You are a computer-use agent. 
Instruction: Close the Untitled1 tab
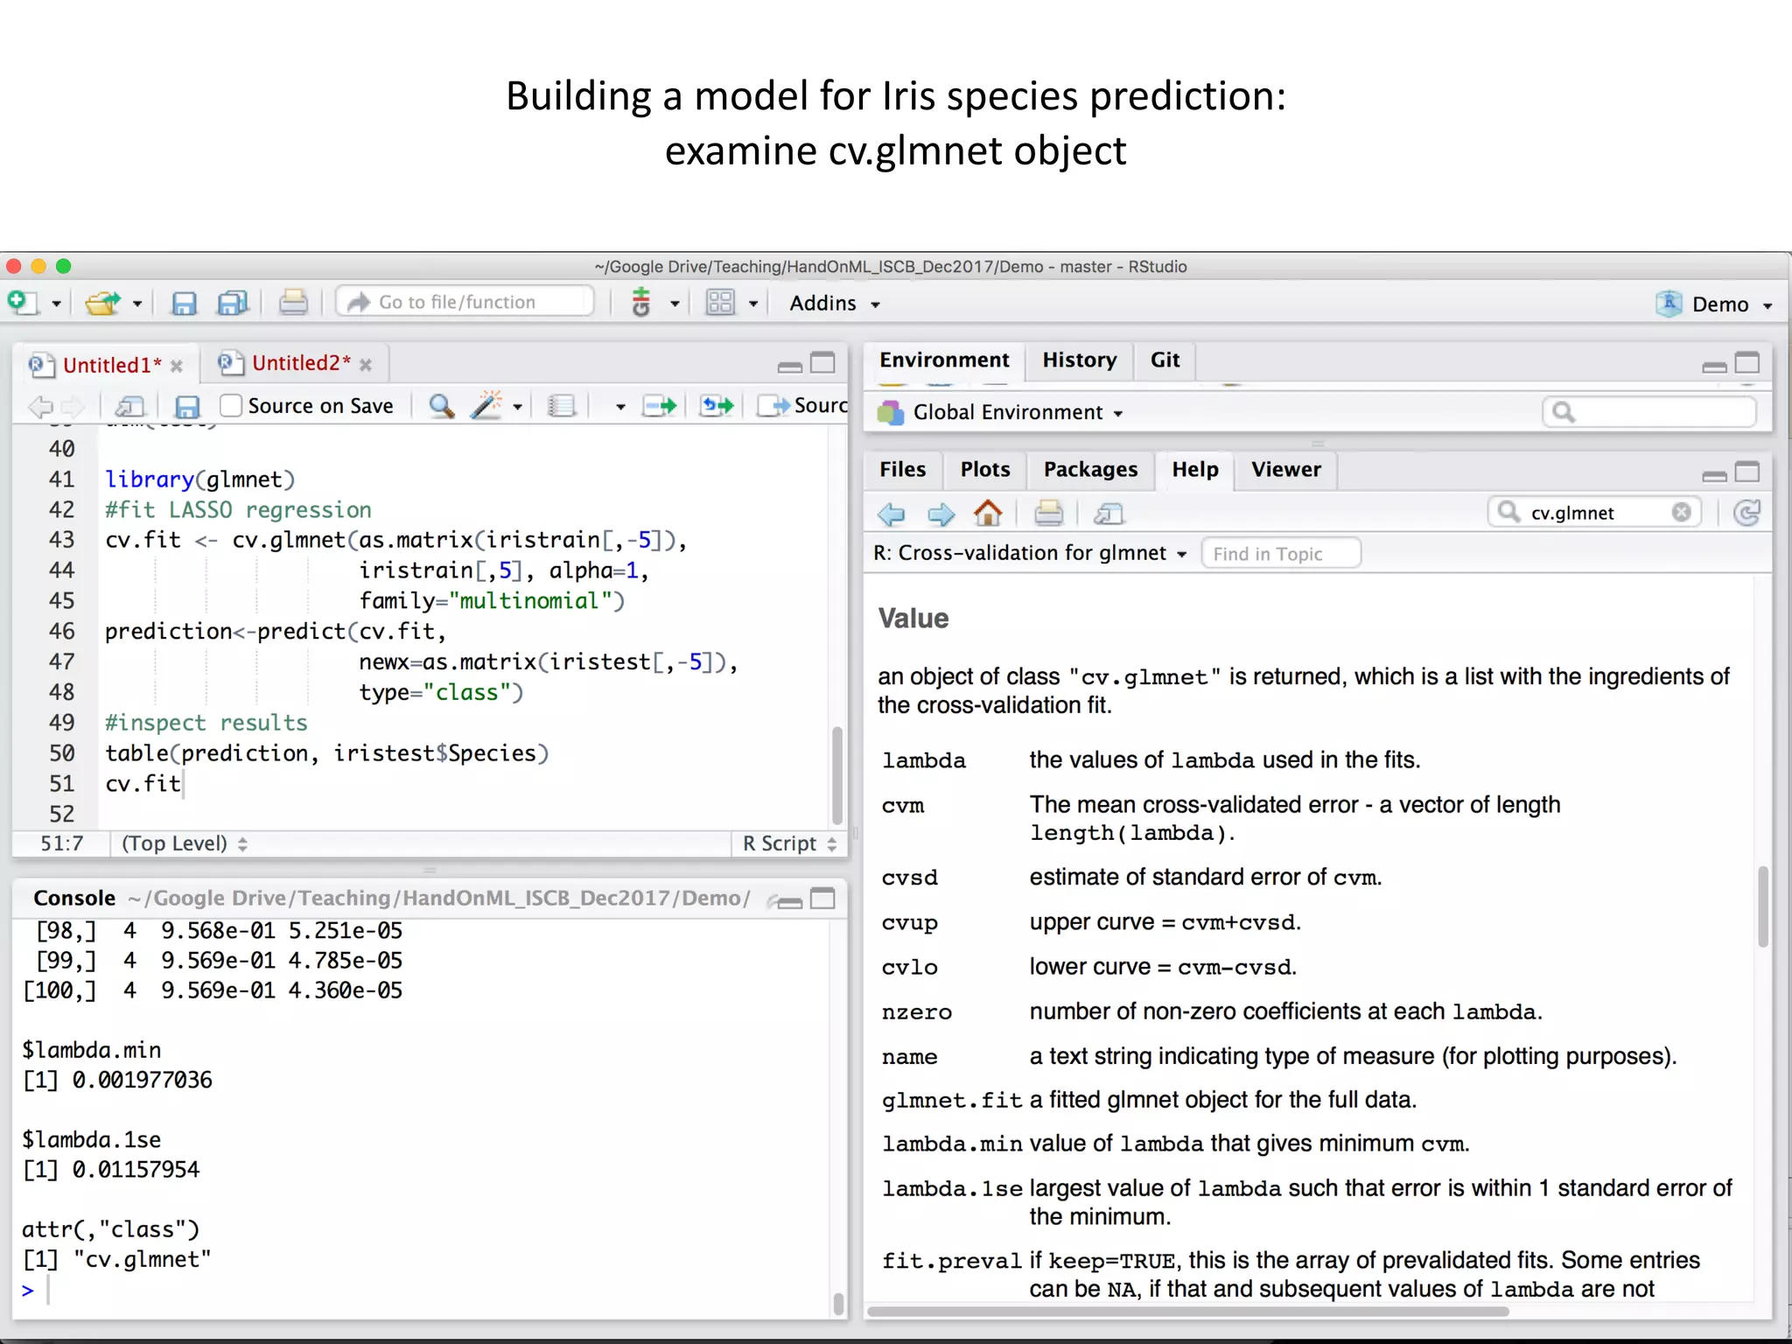tap(177, 366)
